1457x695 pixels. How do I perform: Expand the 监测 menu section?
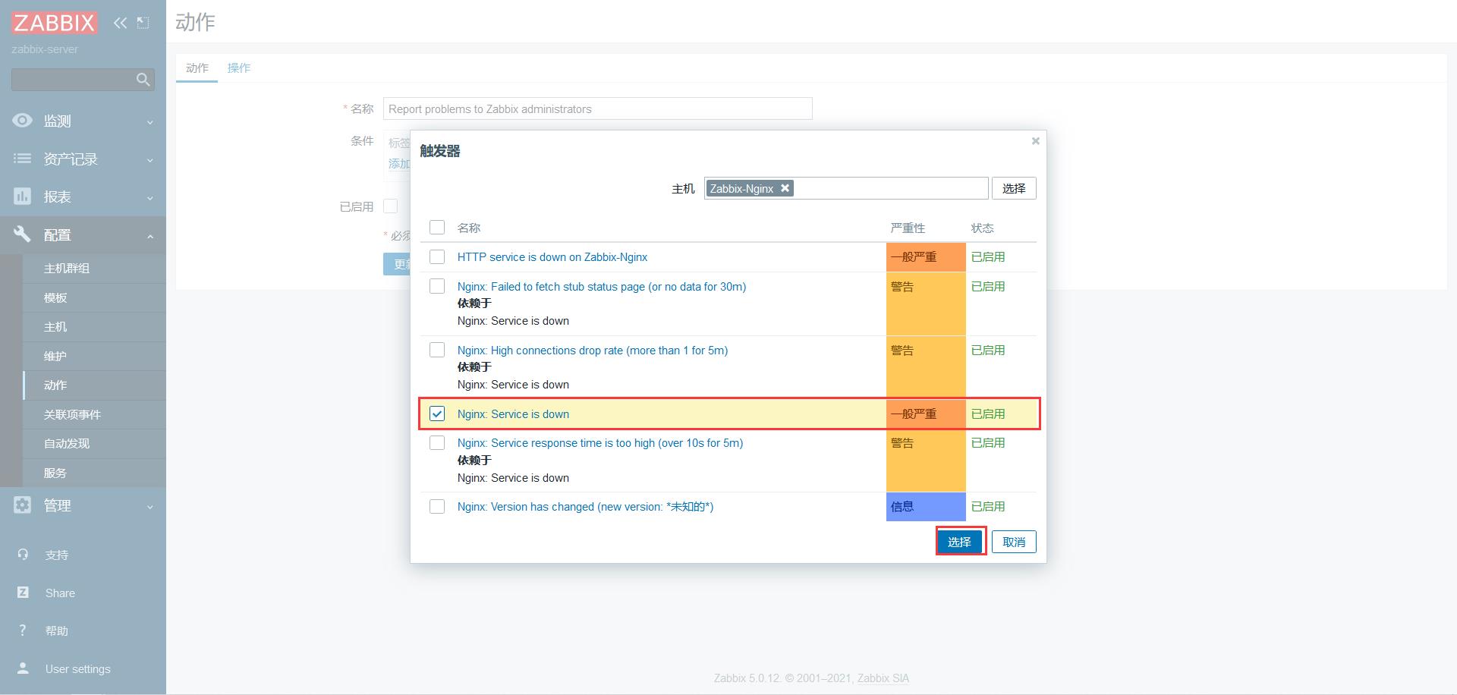point(83,121)
